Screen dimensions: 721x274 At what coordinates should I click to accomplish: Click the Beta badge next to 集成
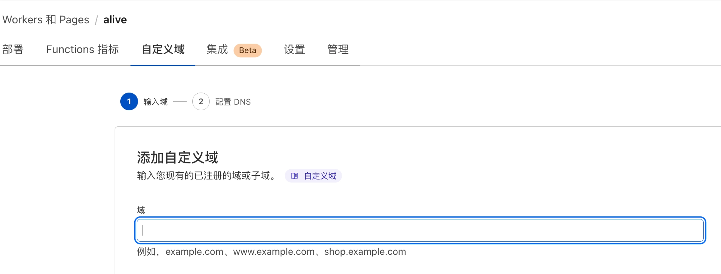pos(247,50)
